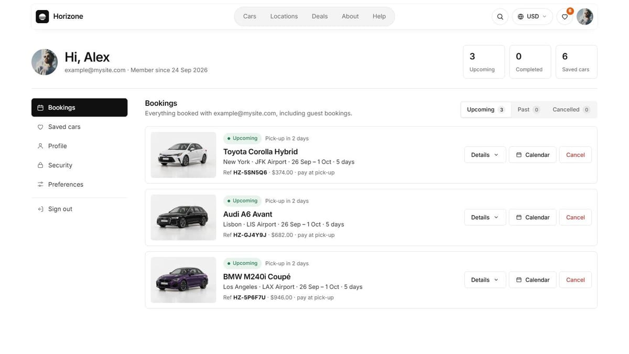The height and width of the screenshot is (354, 629).
Task: Cancel the Audi A6 Avant booking
Action: [x=576, y=217]
